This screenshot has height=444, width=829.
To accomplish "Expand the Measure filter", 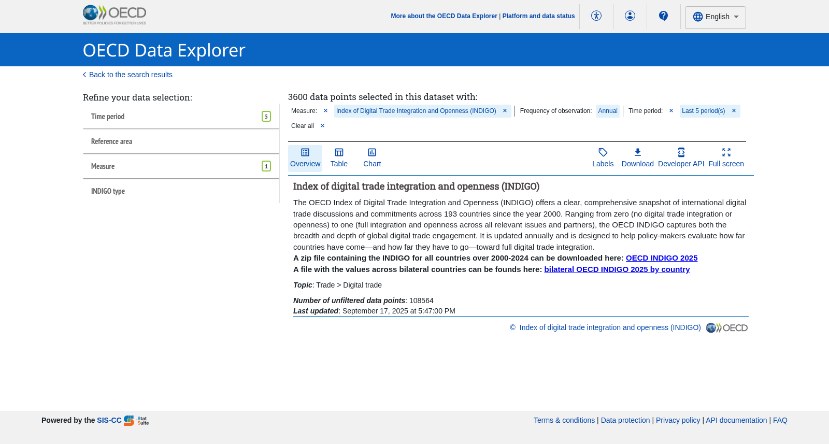I will coord(181,166).
